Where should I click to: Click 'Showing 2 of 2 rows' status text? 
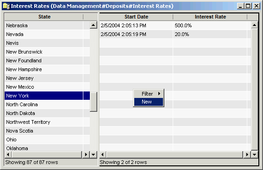(x=123, y=162)
